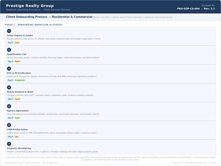Click the numbered circle for KYC & ID Verification
The width and height of the screenshot is (221, 166).
pyautogui.click(x=9, y=68)
